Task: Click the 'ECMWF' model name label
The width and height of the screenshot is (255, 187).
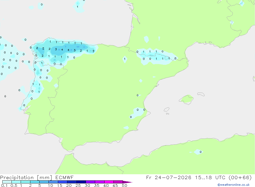Action: click(65, 177)
